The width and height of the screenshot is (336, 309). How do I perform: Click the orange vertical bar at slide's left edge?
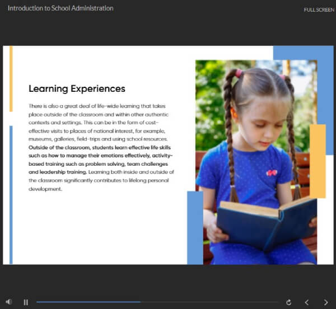11,78
